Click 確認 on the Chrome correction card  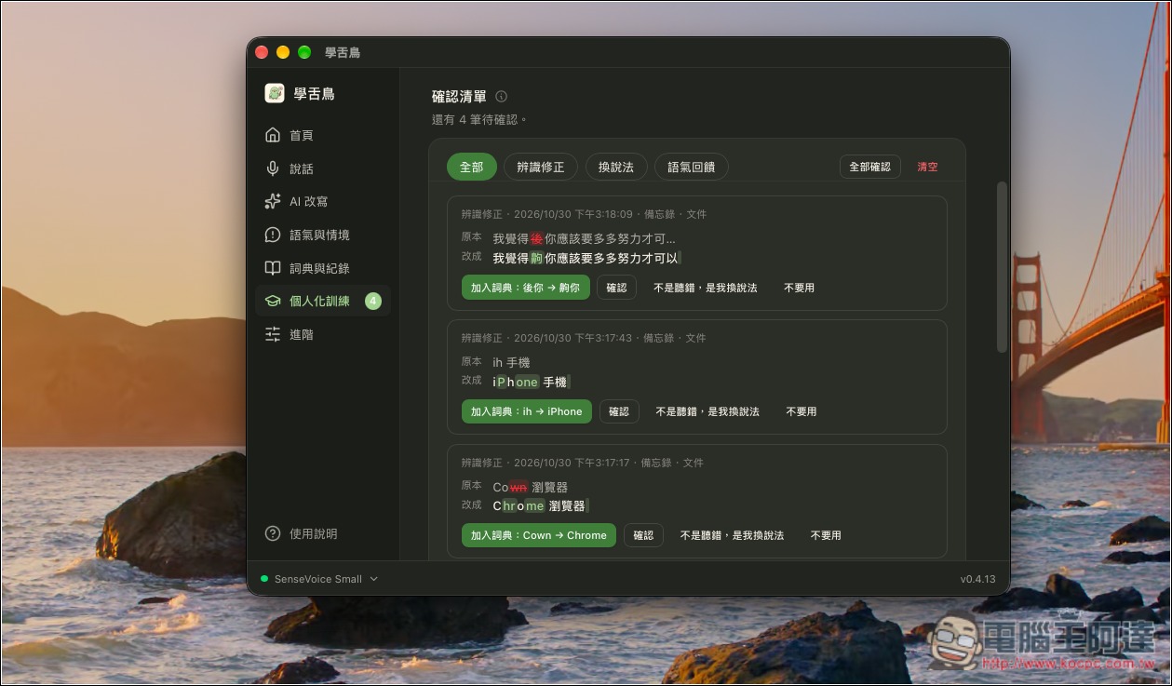coord(643,535)
